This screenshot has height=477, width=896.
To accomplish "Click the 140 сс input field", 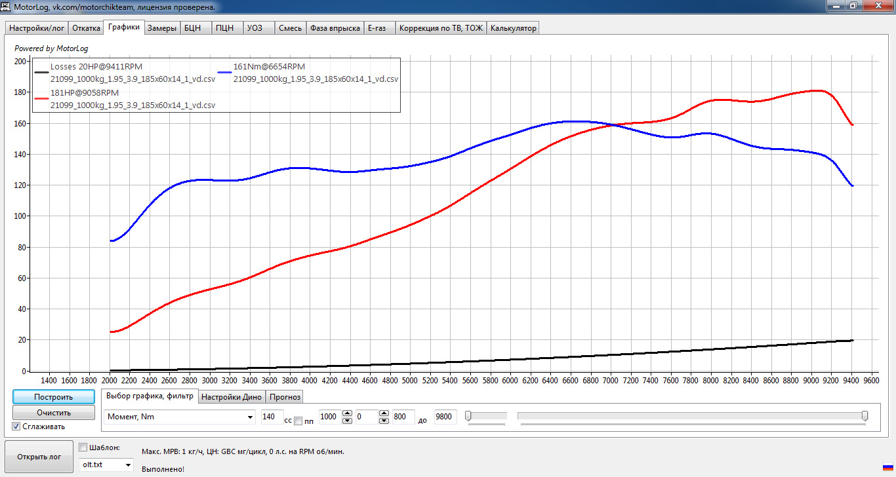I will tap(272, 417).
